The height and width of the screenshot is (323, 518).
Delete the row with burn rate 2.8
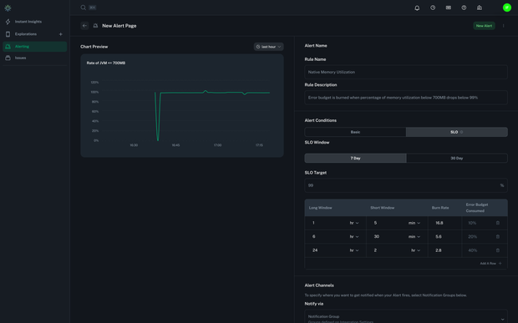498,250
